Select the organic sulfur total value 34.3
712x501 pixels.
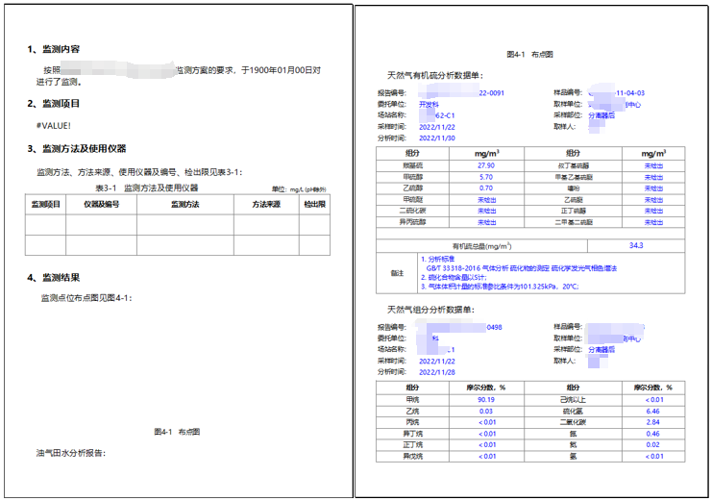(638, 245)
